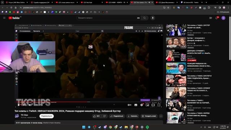
Task: Toggle the autoplay switch in the player
Action: (x=129, y=105)
